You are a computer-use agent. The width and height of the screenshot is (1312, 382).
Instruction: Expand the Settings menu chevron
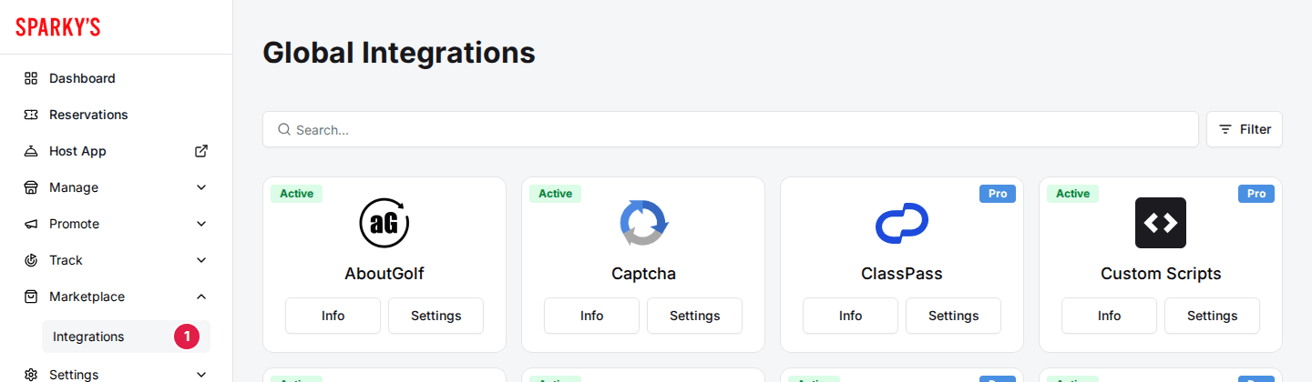coord(201,374)
